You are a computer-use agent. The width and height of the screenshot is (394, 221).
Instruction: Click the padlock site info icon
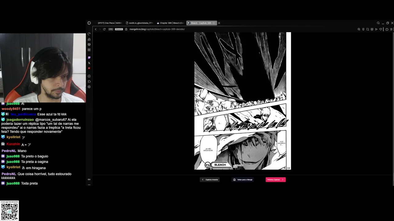126,29
